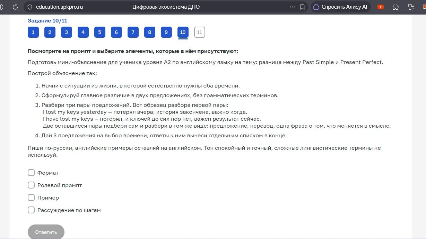Open the three-dot page options in address bar
Screen dimensions: 426x239
(293, 7)
